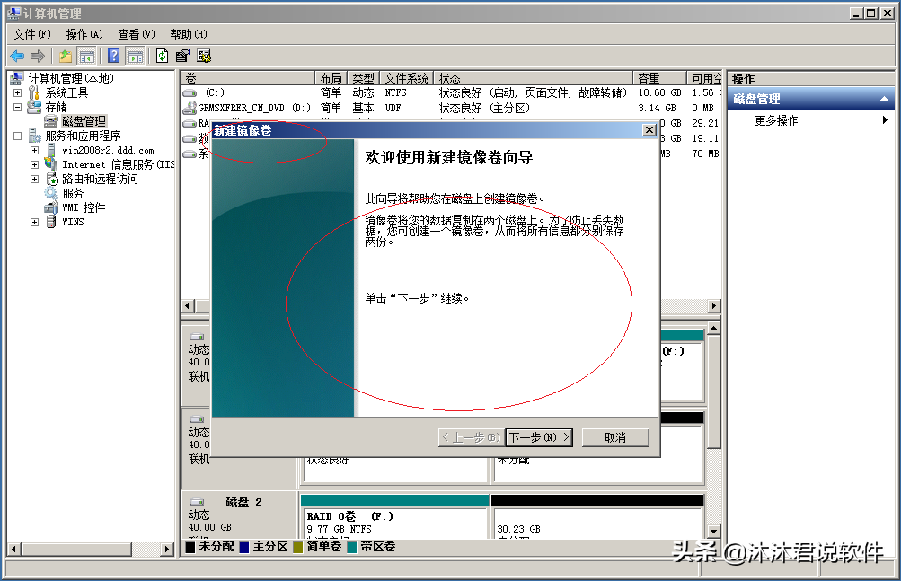
Task: Click the Computer Management (local) root icon
Action: 17,78
